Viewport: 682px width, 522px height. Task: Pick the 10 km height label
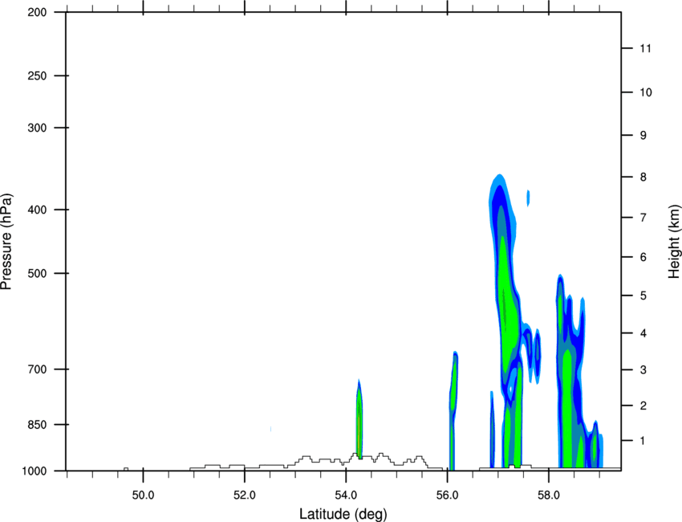click(646, 92)
